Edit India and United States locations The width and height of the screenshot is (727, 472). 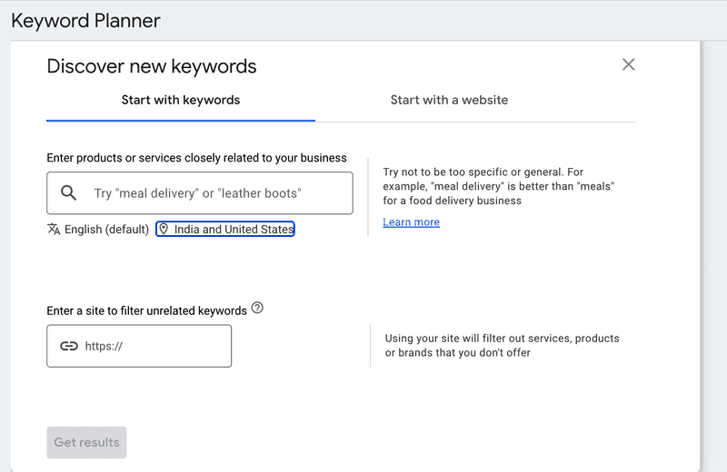point(225,230)
